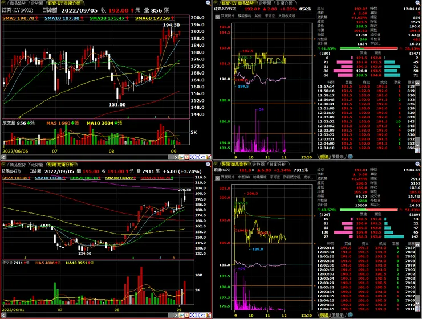Switch to 技術分析 tab in 鈺齊-KY quote panel
422x319 pixels.
click(284, 3)
